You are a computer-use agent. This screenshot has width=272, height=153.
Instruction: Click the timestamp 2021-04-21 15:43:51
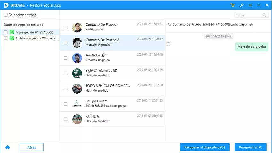click(x=150, y=24)
